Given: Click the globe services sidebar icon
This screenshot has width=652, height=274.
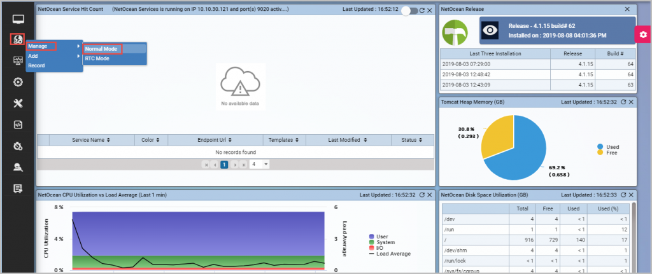Looking at the screenshot, I should coord(17,39).
